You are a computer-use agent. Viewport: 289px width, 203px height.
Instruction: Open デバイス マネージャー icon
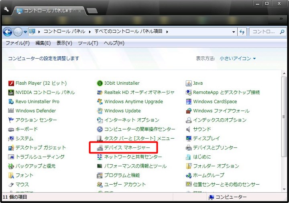[x=100, y=148]
